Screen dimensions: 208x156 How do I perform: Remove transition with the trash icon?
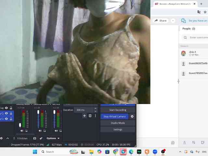click(90, 116)
